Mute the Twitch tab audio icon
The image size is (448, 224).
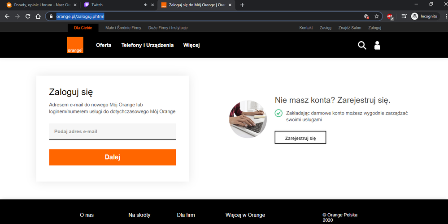[x=146, y=5]
